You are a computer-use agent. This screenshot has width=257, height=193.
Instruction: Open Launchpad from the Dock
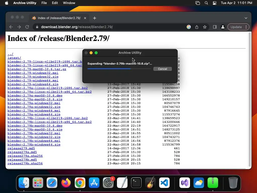coord(38,183)
